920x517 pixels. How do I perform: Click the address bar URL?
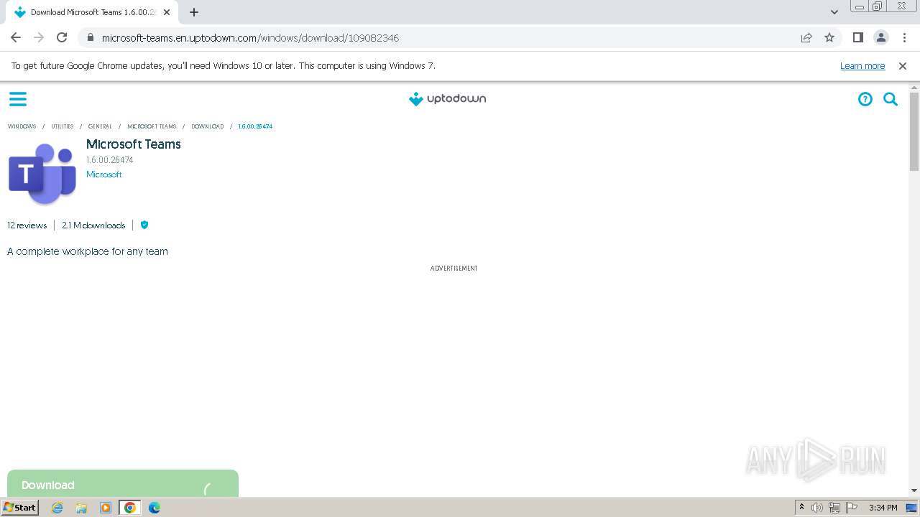tap(250, 37)
